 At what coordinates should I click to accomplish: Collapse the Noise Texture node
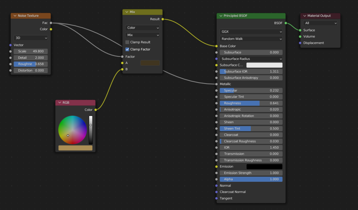point(15,16)
